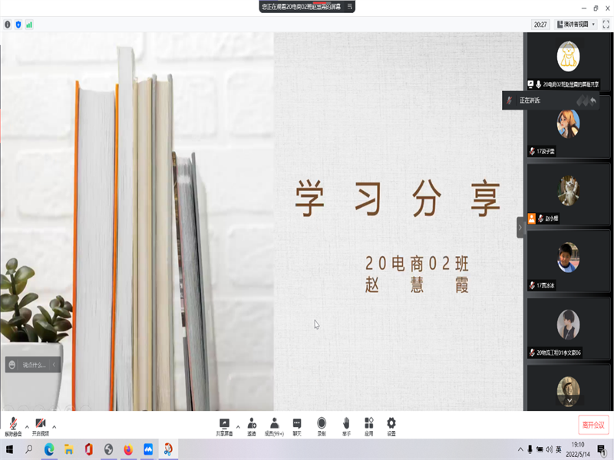Expand audio options arrow beside 解除静音
This screenshot has width=614, height=460.
(27, 426)
